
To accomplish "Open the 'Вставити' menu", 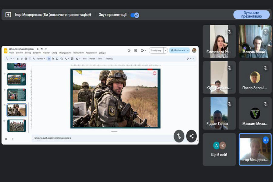I will [x=37, y=53].
